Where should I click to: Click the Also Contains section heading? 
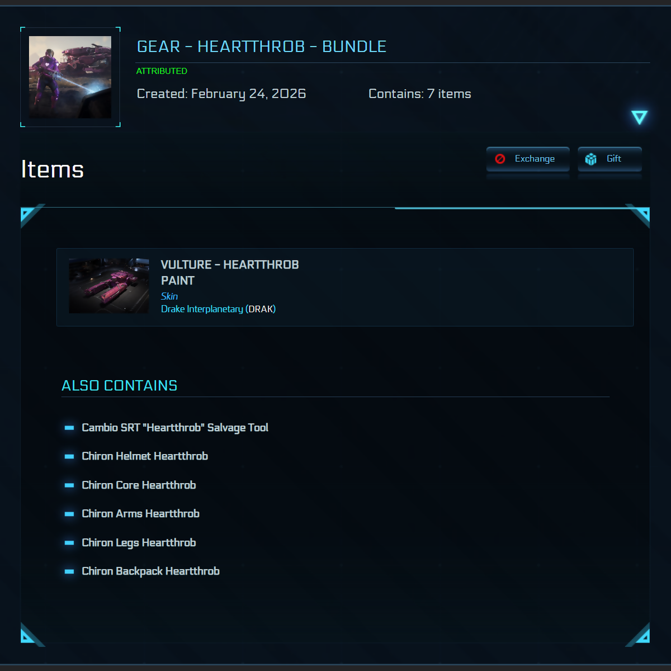point(119,385)
